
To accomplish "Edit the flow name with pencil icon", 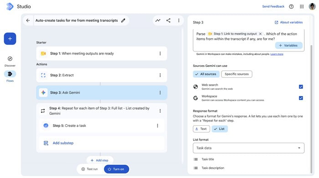I will [123, 20].
